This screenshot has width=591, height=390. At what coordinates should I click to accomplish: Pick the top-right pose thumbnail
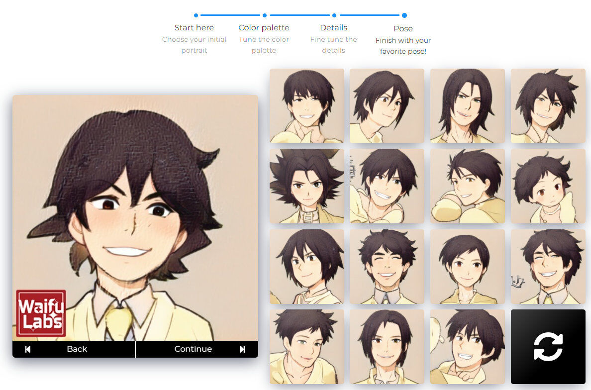pos(548,106)
